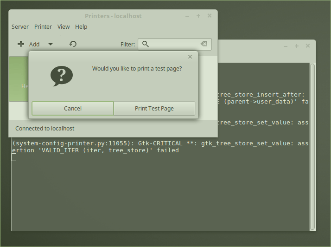This screenshot has width=331, height=247.
Task: Open the Help menu
Action: (81, 27)
